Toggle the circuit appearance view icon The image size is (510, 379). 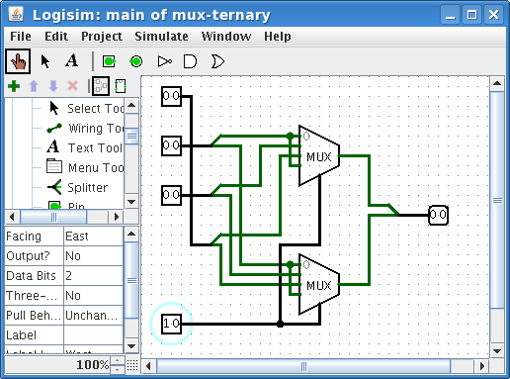click(x=121, y=86)
